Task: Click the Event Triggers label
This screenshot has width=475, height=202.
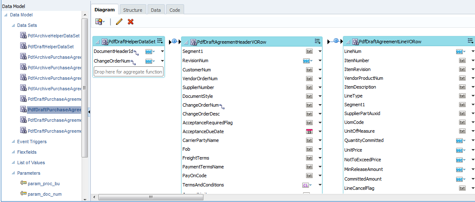Action: tap(32, 142)
